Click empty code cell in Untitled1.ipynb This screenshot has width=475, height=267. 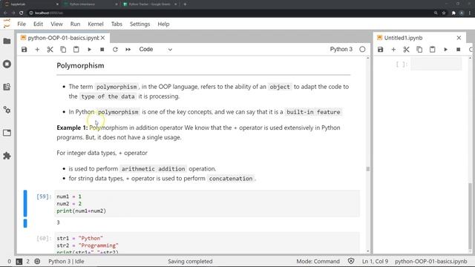click(x=436, y=65)
